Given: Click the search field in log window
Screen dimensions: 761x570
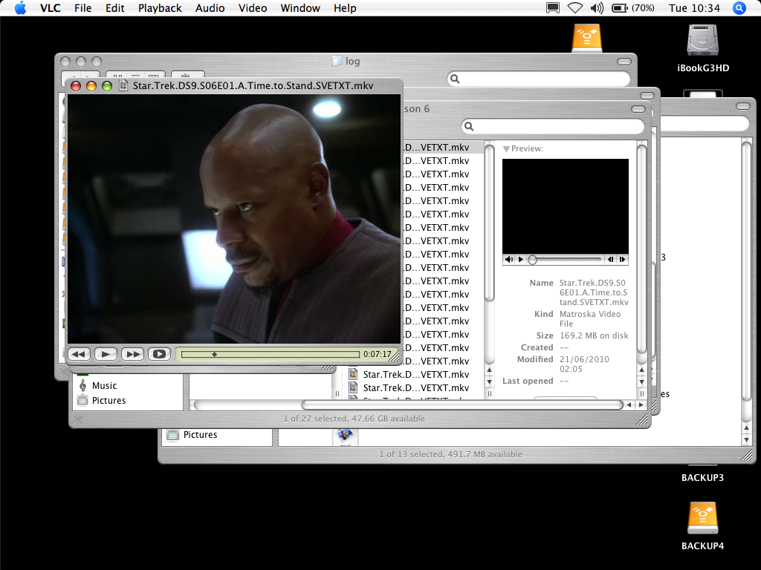Looking at the screenshot, I should 539,79.
